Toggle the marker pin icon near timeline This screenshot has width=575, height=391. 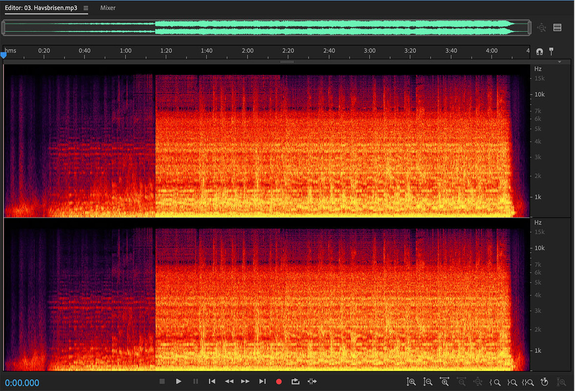551,51
